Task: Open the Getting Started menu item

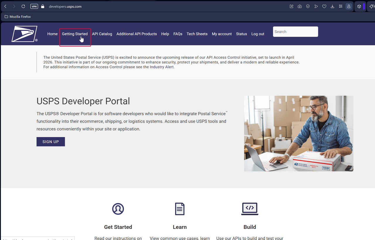Action: [75, 34]
